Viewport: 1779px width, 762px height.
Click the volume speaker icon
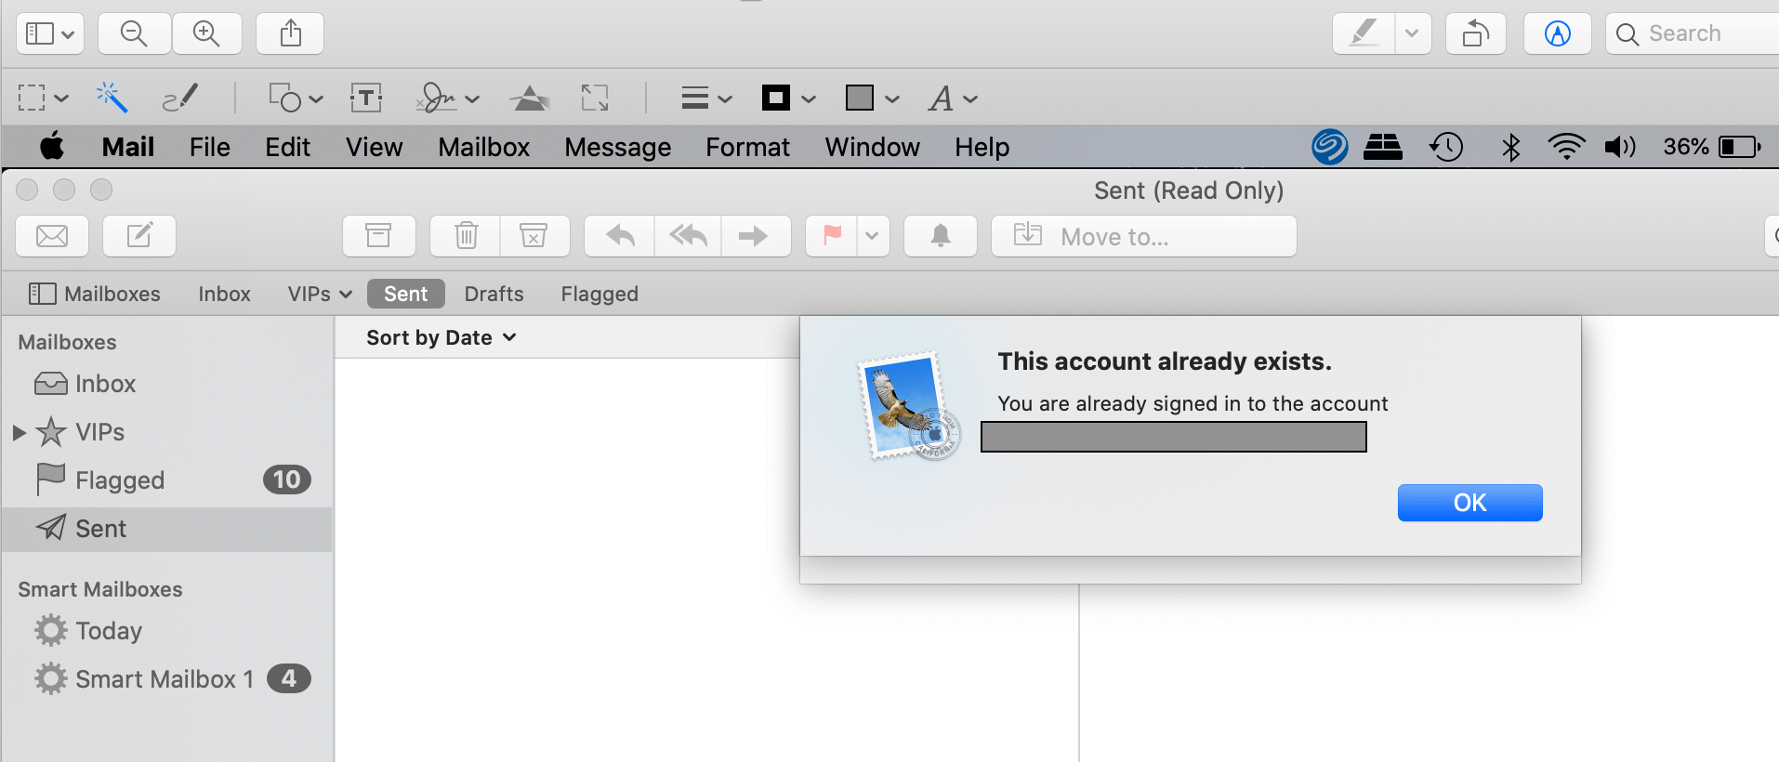point(1620,147)
